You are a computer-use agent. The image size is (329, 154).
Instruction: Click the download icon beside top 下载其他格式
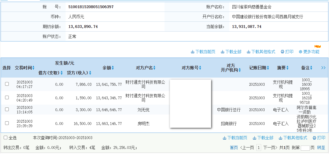248,52
